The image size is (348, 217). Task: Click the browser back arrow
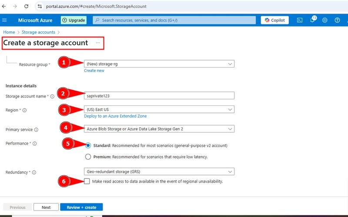click(4, 6)
